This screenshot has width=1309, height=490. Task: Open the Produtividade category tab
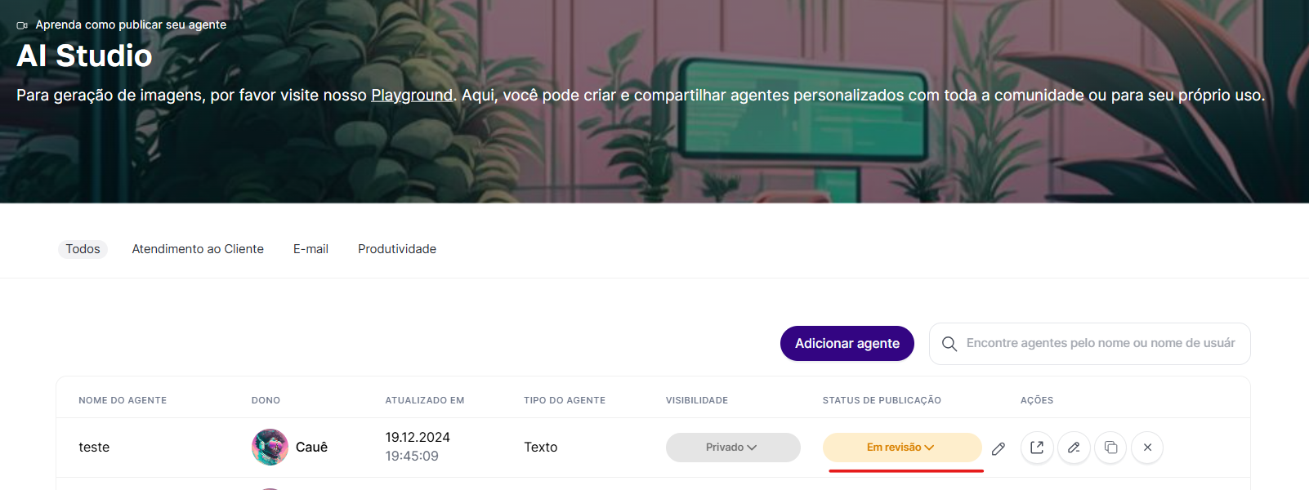pyautogui.click(x=397, y=249)
